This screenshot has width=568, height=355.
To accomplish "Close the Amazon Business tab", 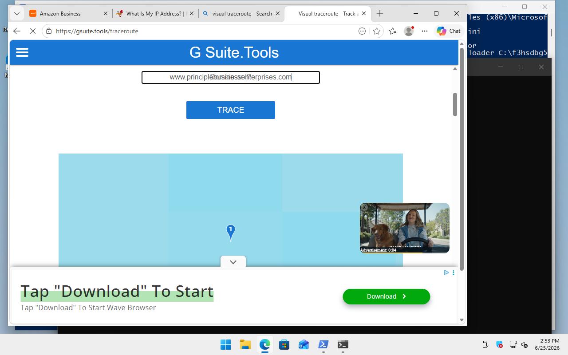I will click(x=106, y=13).
